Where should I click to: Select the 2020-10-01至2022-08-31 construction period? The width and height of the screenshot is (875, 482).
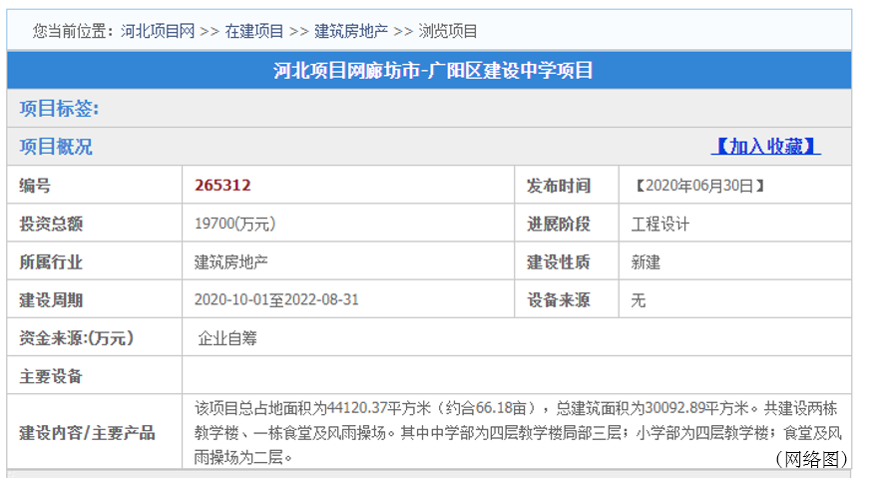[276, 300]
